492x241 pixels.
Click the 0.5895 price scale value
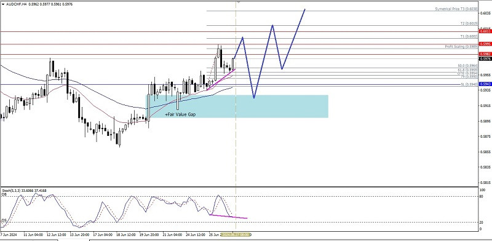coord(485,121)
